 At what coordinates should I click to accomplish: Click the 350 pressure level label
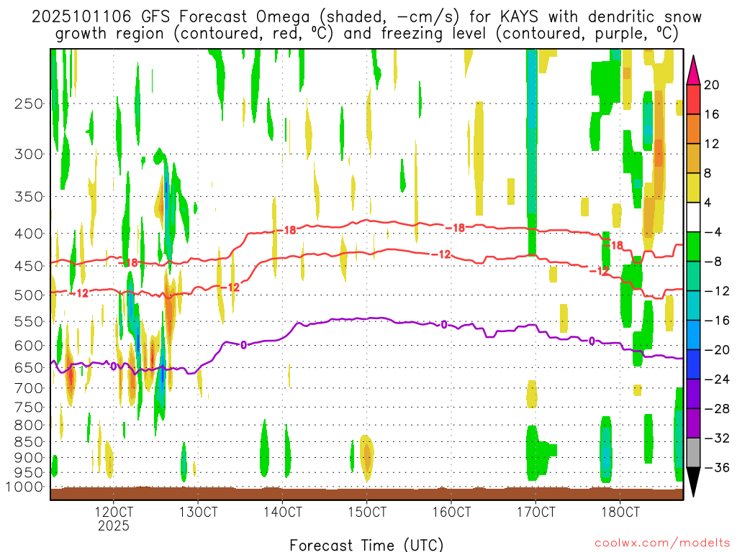coord(29,197)
